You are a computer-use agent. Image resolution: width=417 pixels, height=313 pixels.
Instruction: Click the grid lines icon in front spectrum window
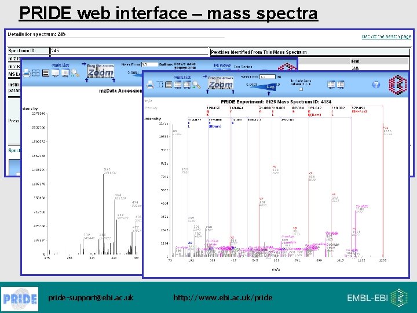(160, 85)
